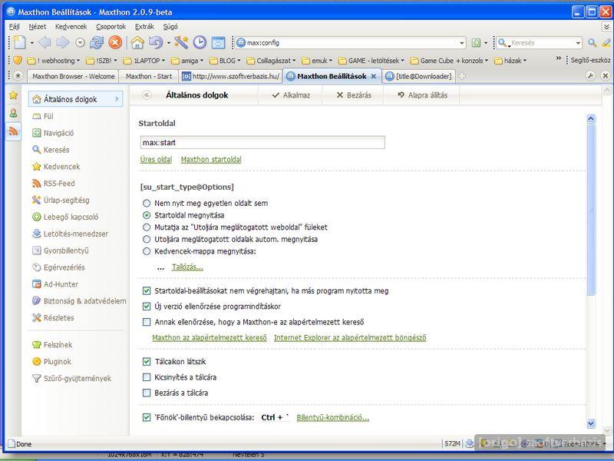Collapse the settings menu with the « icon
614x461 pixels.
tap(147, 95)
